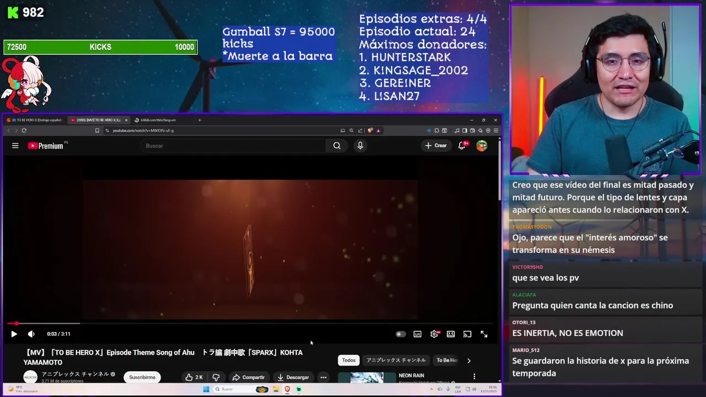Screen dimensions: 706x397
Task: Mute the video volume speaker icon
Action: [31, 334]
